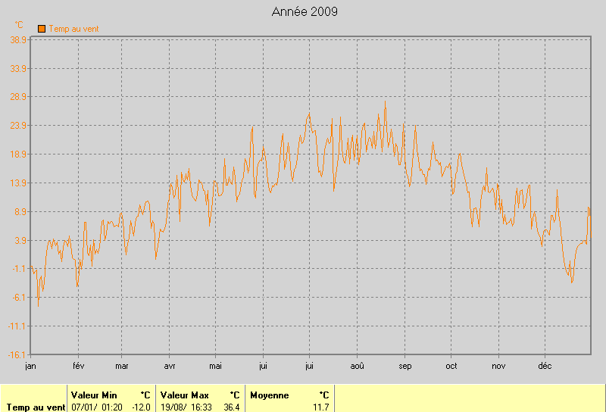Screen dimensions: 606x412
Task: Select the Valeur Min column header
Action: 94,395
